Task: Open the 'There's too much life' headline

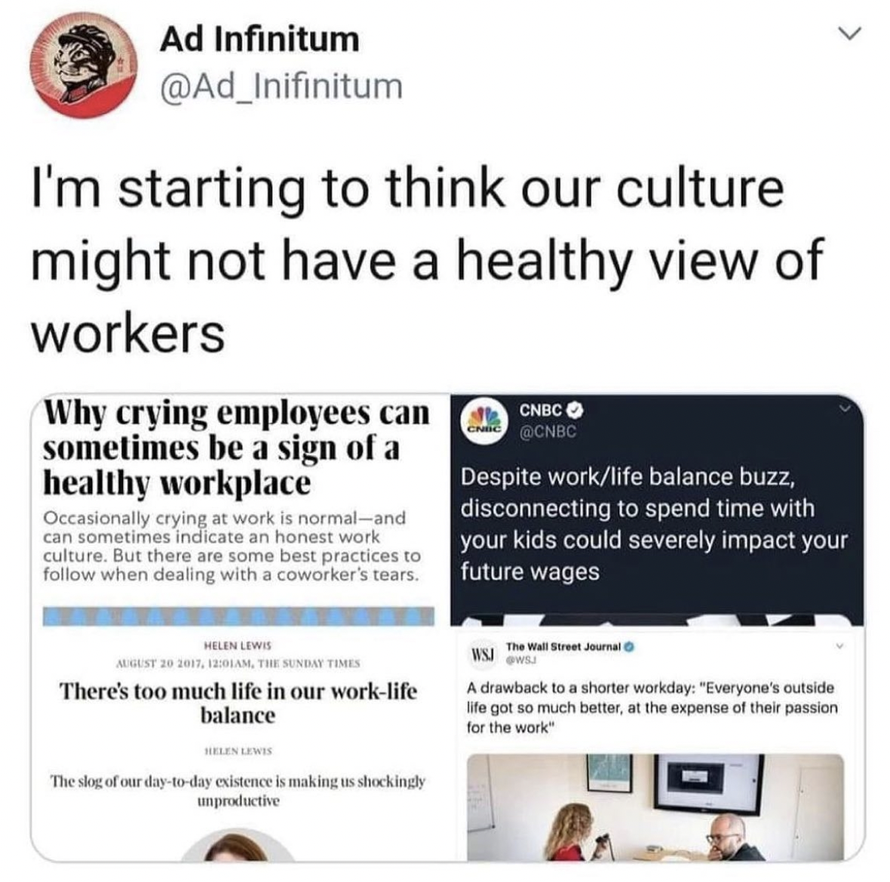Action: (238, 703)
